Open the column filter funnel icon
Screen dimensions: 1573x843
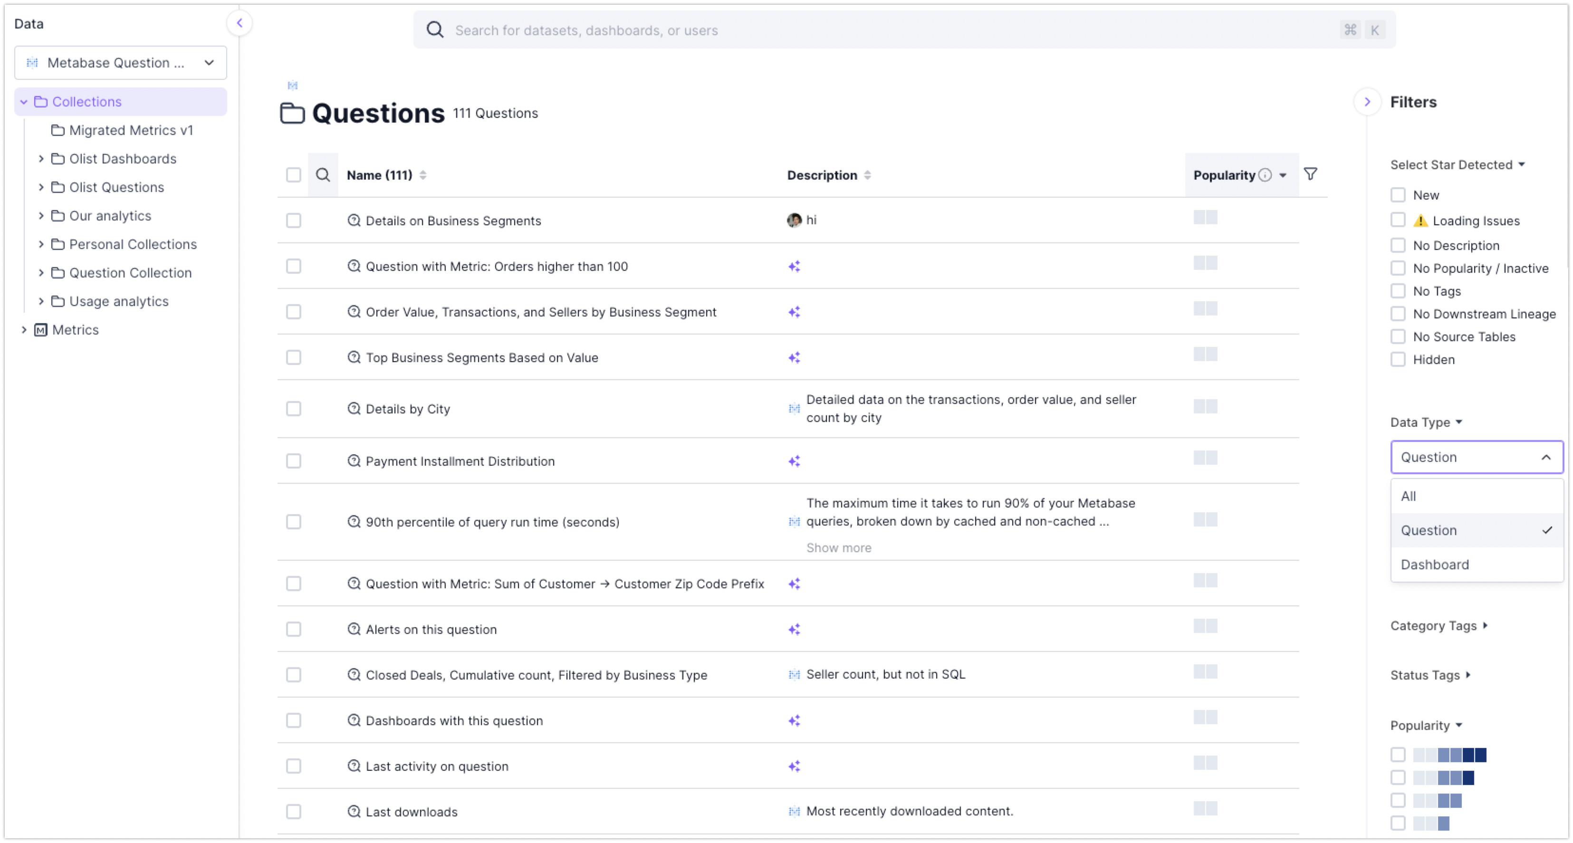pos(1310,174)
